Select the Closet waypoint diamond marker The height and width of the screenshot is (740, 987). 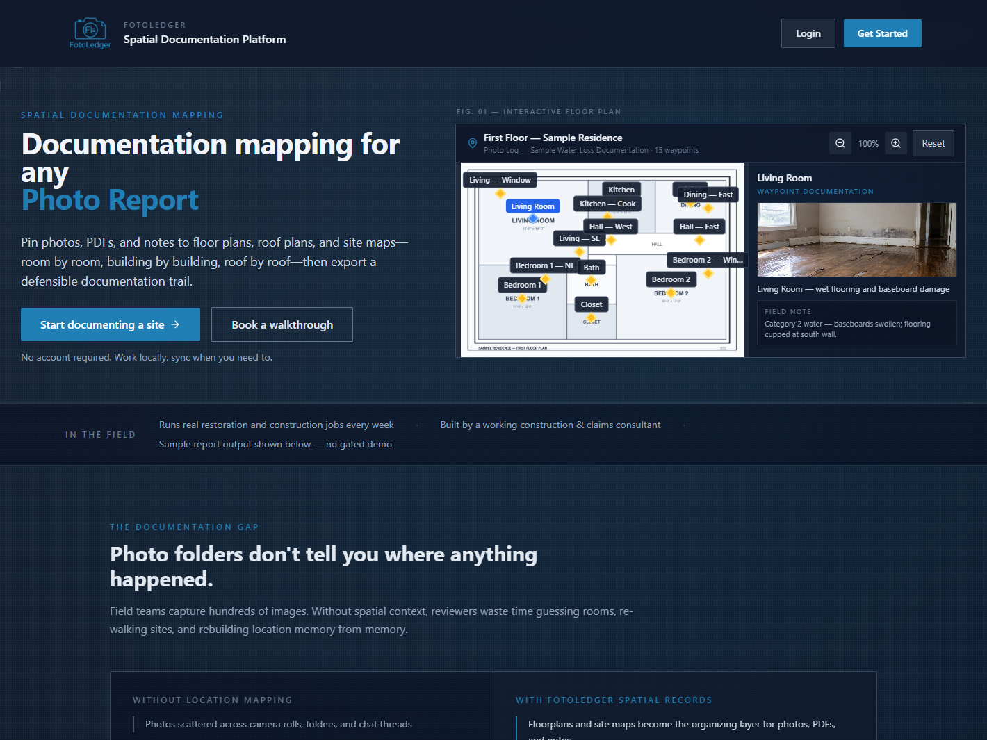(592, 318)
